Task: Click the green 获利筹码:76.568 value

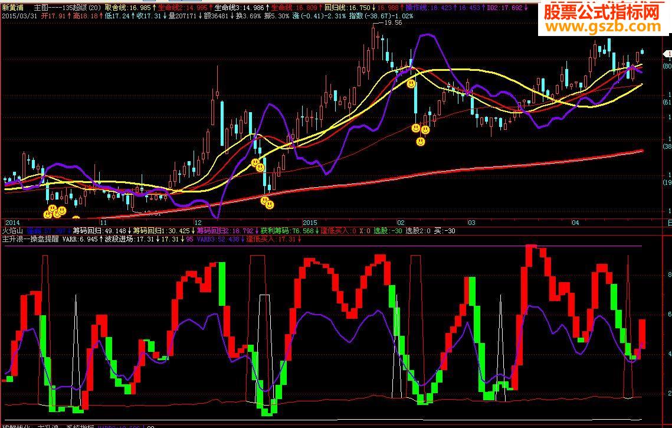Action: tap(287, 231)
